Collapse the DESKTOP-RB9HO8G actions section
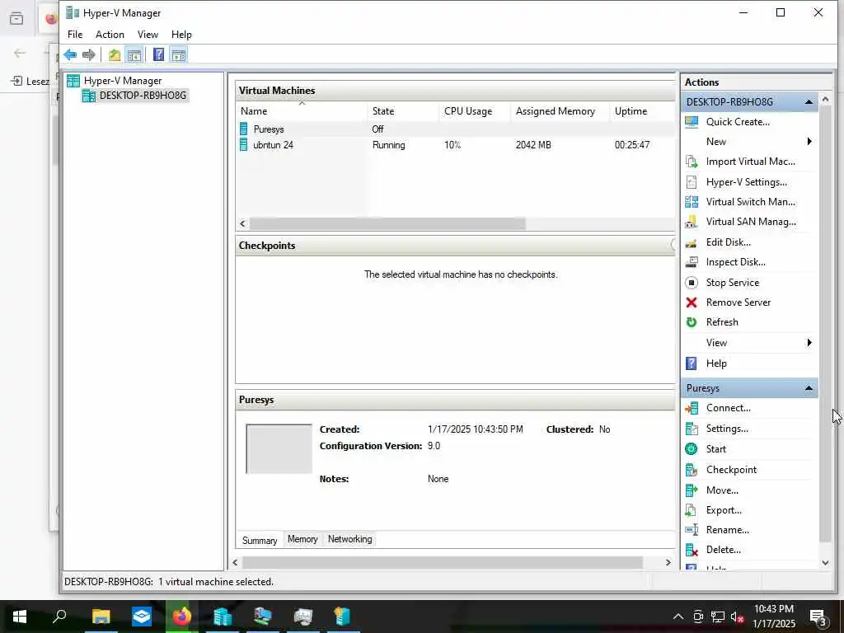Viewport: 844px width, 633px height. (809, 101)
